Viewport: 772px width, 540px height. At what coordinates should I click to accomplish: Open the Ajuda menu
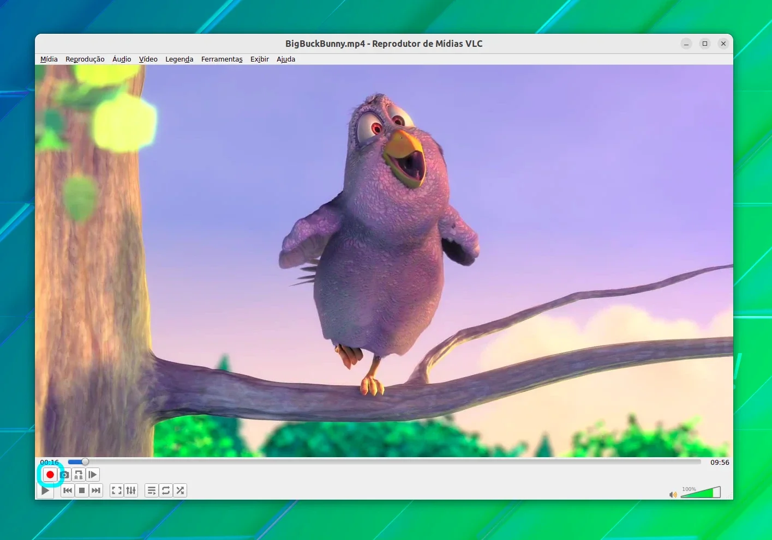click(286, 59)
